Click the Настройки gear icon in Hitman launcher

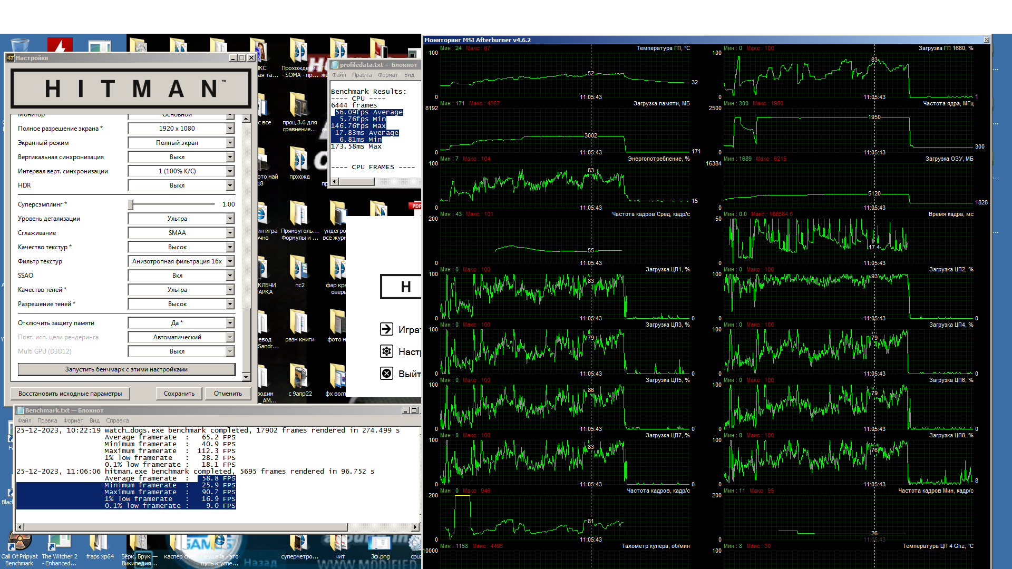(386, 351)
